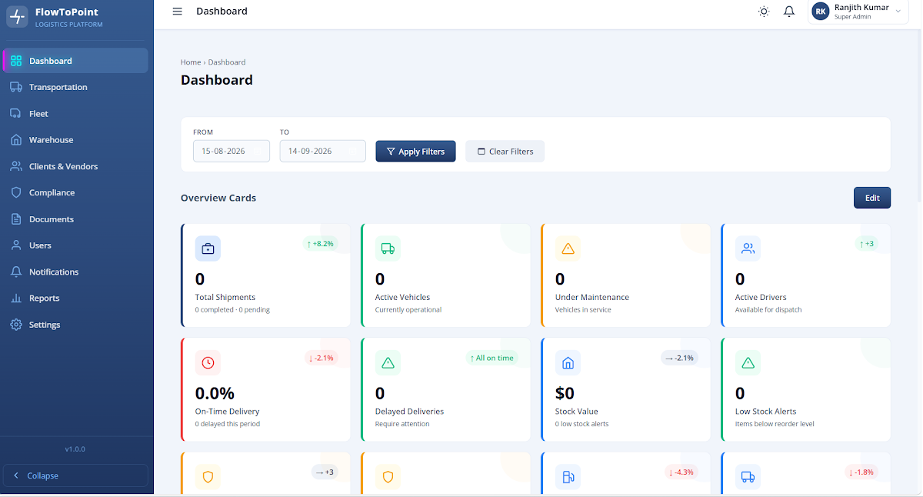
Task: Click the On-Time Delivery clock icon
Action: tap(208, 362)
